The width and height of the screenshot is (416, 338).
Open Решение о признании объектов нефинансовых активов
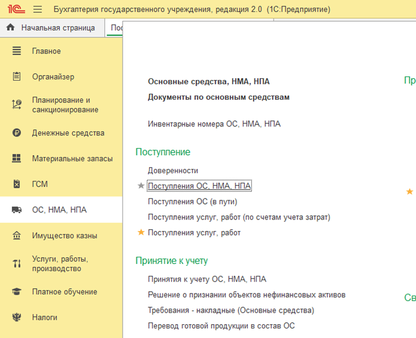pos(246,295)
